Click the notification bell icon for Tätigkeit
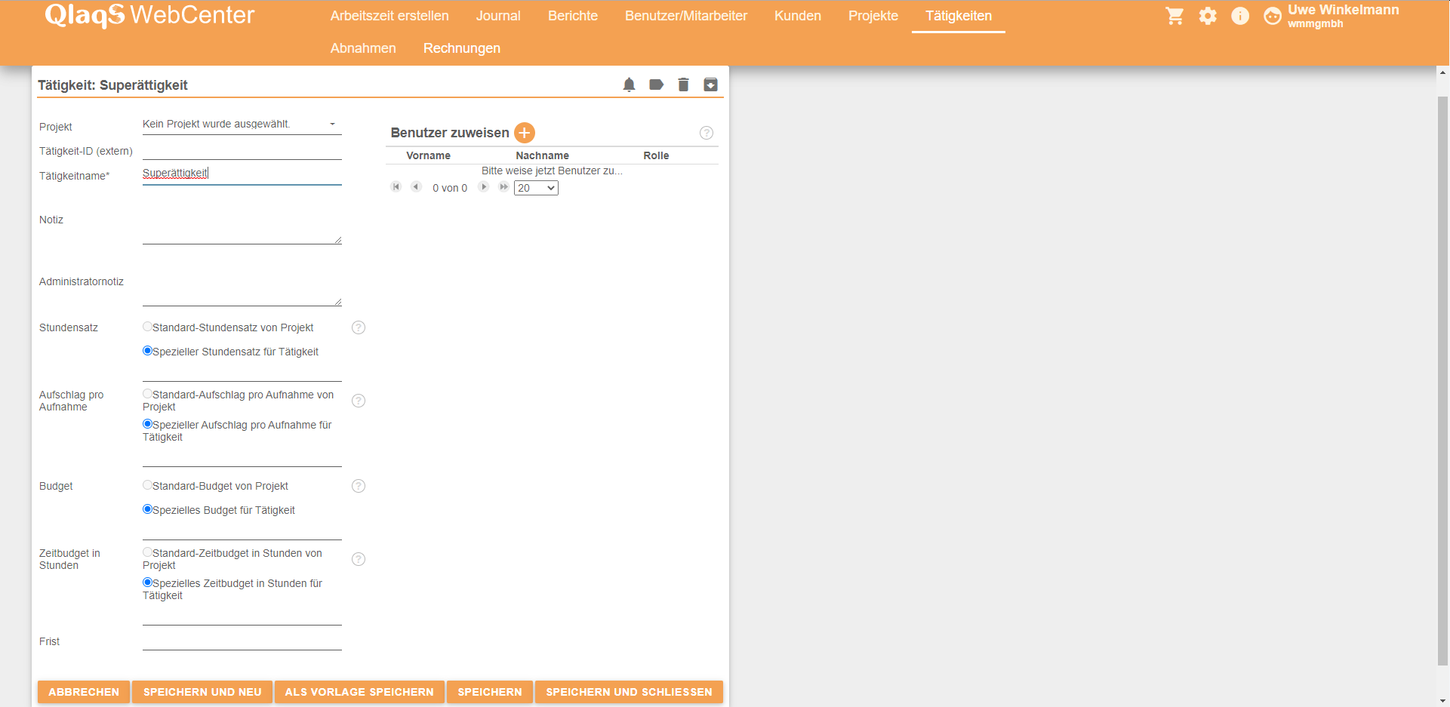1450x707 pixels. click(629, 85)
